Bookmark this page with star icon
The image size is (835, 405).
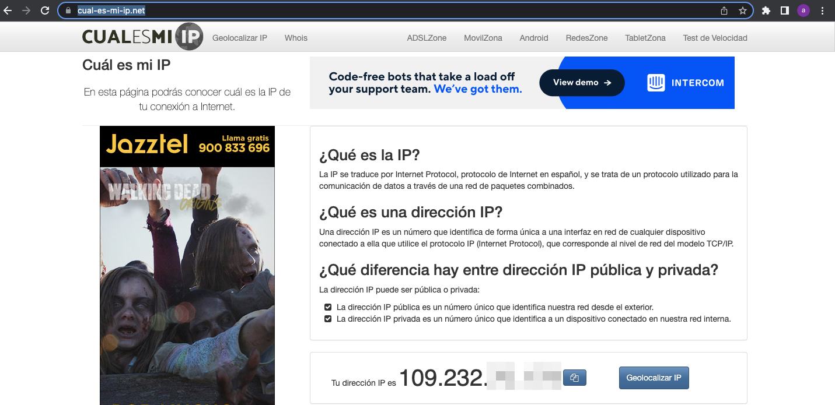coord(742,10)
